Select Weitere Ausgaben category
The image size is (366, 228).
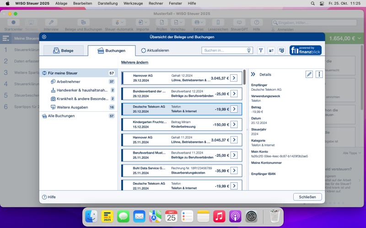[x=78, y=107]
